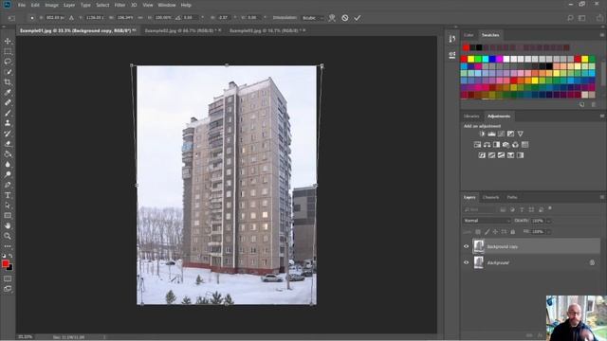
Task: Select the Eraser tool
Action: click(x=8, y=143)
